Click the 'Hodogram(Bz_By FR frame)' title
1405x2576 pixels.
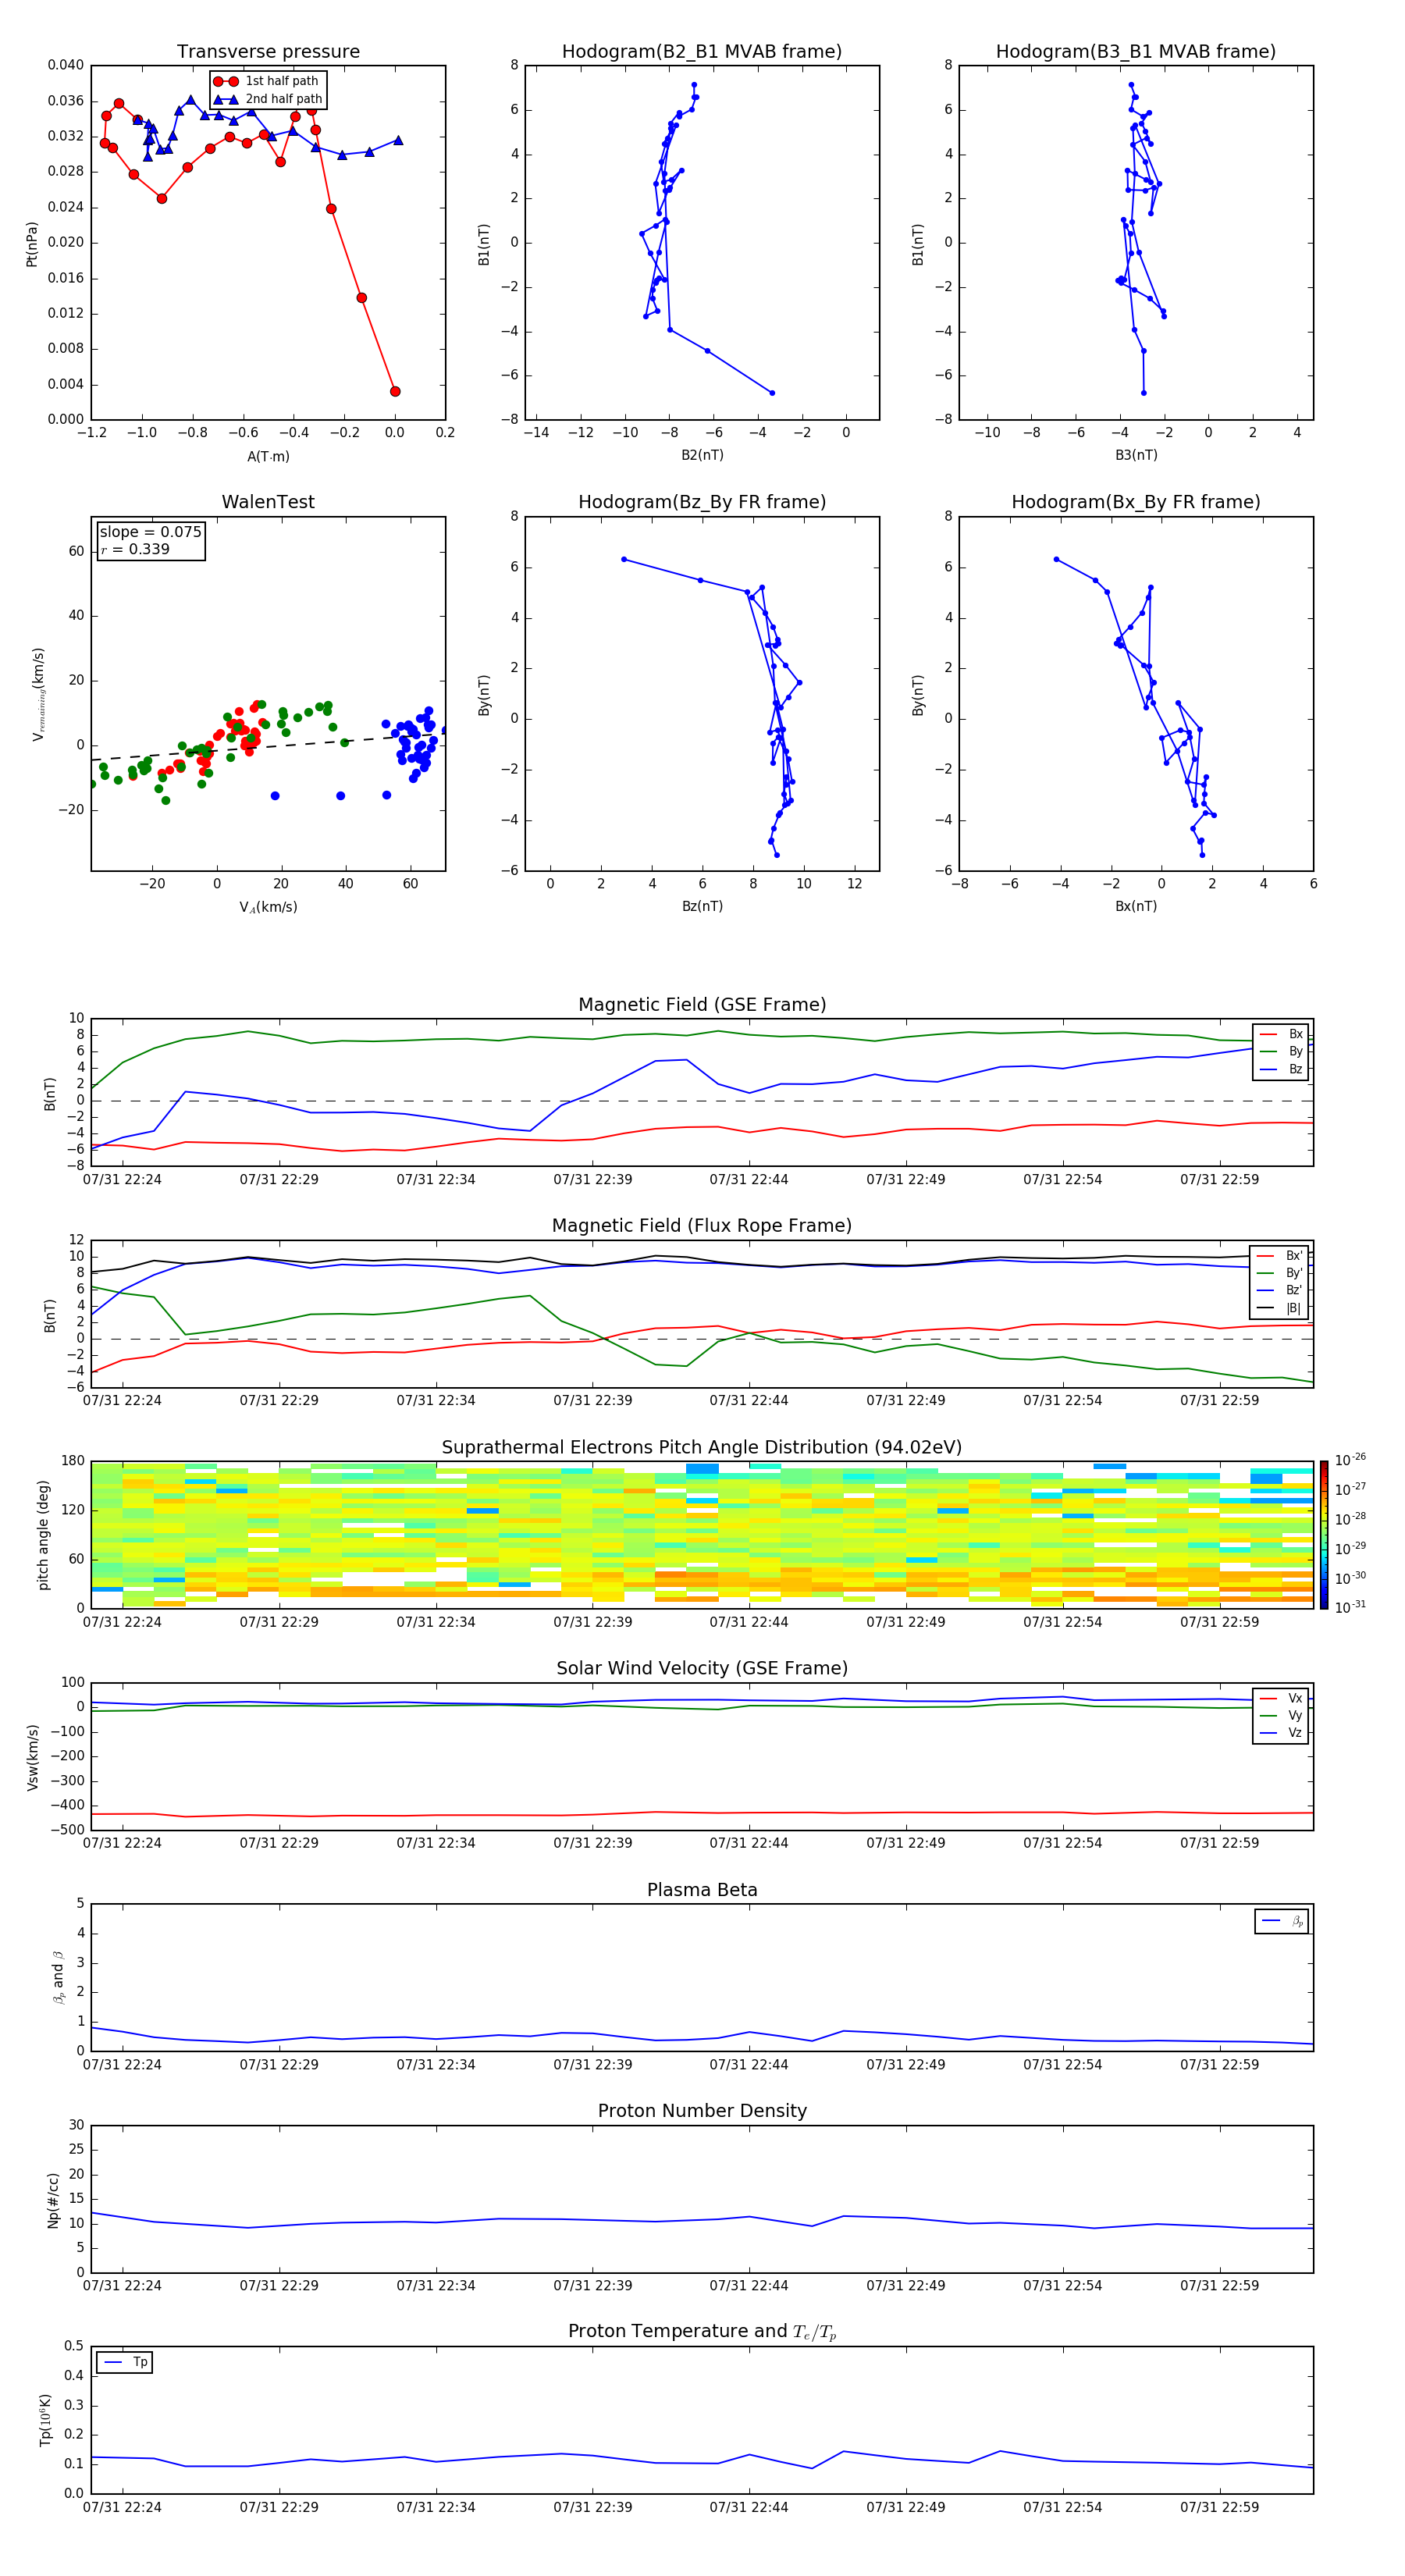(x=702, y=502)
